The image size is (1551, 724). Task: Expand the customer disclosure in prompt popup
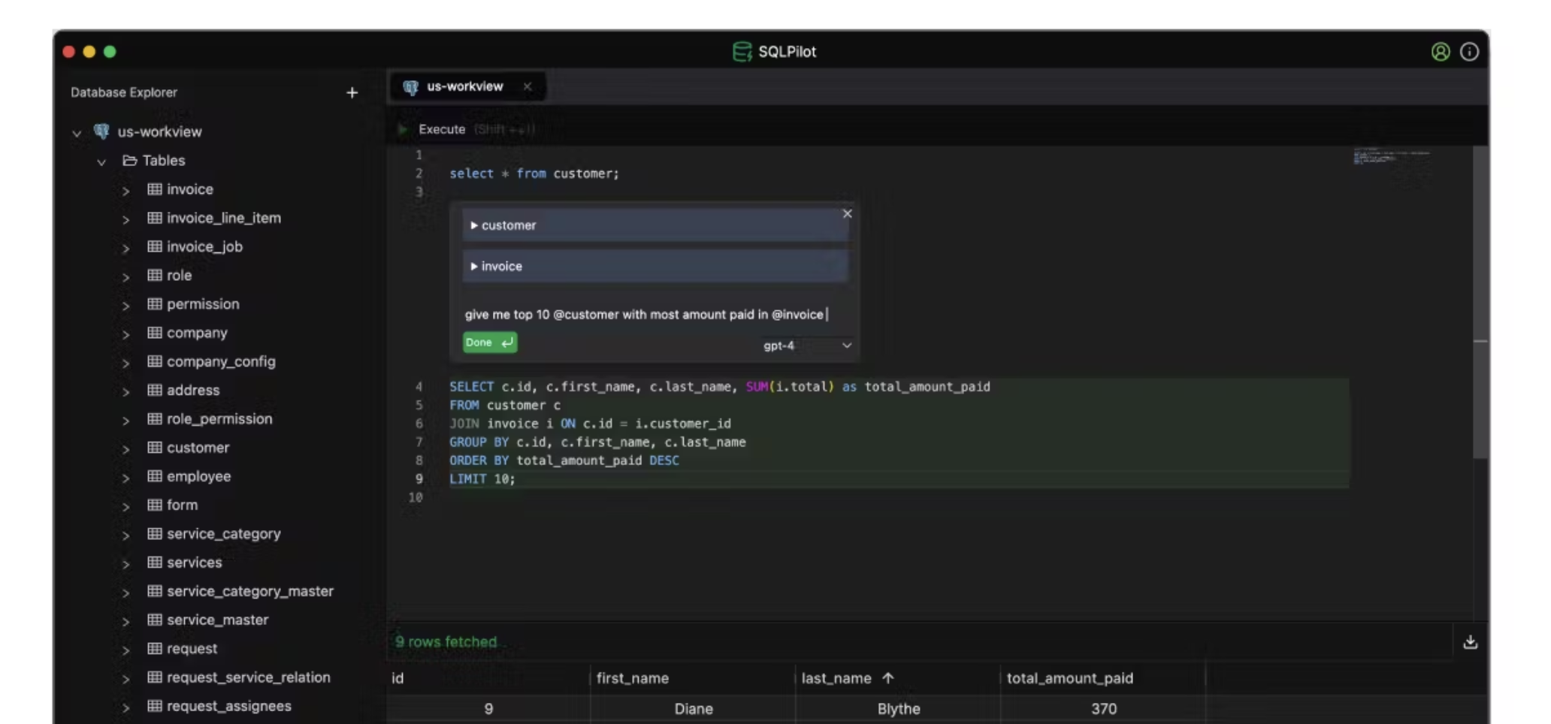pyautogui.click(x=474, y=225)
